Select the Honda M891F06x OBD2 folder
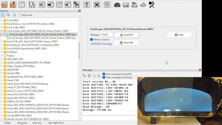 pos(19,116)
